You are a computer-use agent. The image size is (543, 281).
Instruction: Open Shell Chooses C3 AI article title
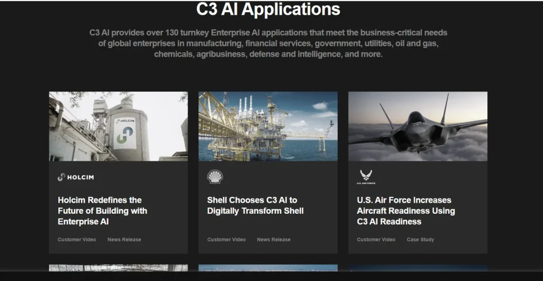coord(255,205)
